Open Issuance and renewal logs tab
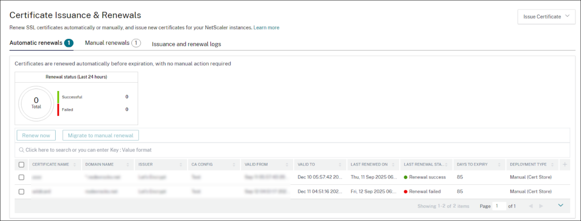Viewport: 581px width, 221px height. pyautogui.click(x=186, y=44)
